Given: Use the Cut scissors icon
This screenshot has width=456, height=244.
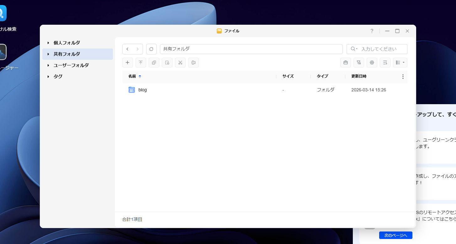Looking at the screenshot, I should point(180,63).
